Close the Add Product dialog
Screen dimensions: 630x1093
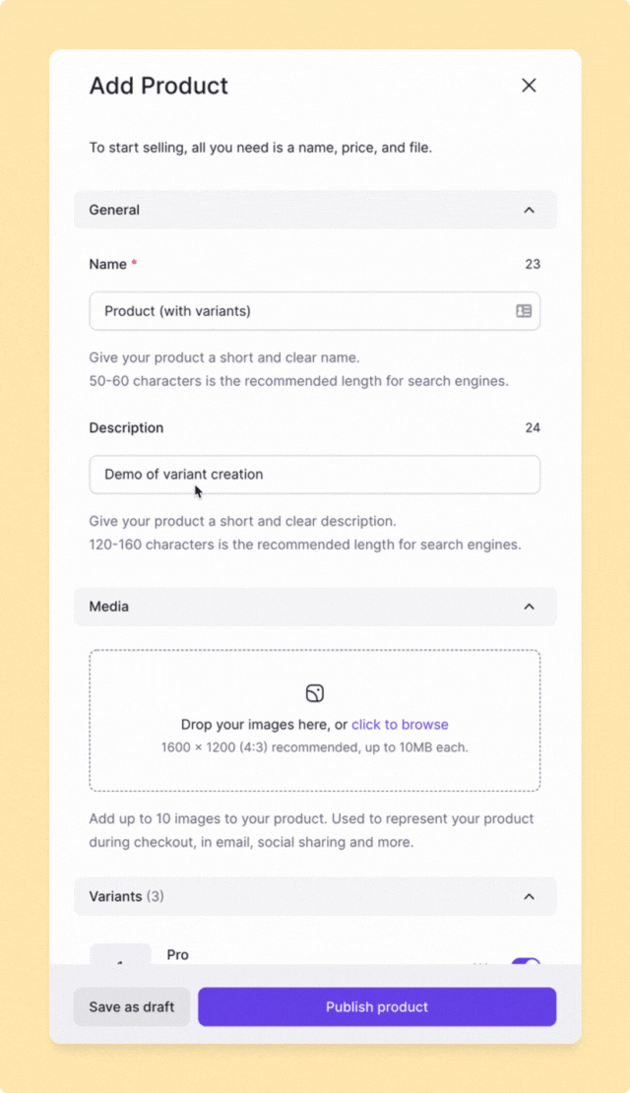(x=529, y=86)
